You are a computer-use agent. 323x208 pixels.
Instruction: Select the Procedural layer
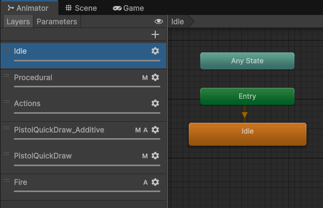83,82
